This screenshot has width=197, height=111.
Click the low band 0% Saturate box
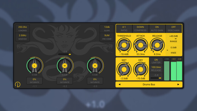coord(34,81)
